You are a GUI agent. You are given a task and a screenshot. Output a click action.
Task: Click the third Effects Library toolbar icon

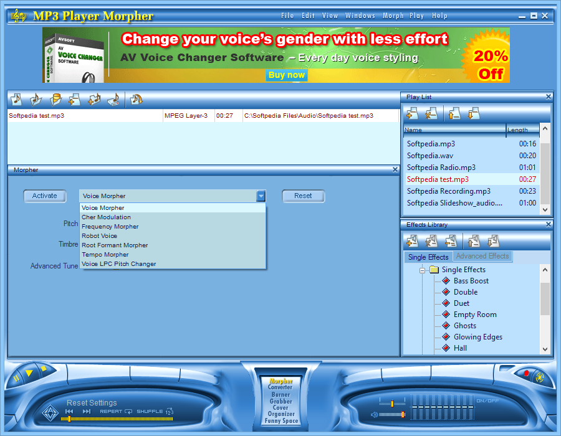pos(451,242)
